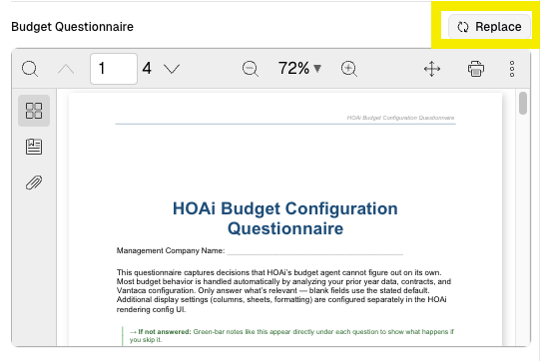Click the Budget Questionnaire heading
Viewport: 540px width, 361px height.
pos(72,27)
